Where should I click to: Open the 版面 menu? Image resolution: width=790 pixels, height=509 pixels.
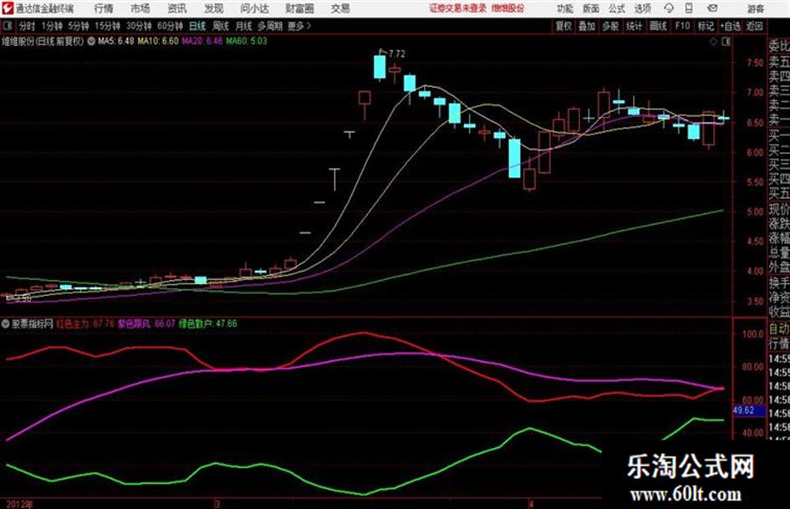591,8
